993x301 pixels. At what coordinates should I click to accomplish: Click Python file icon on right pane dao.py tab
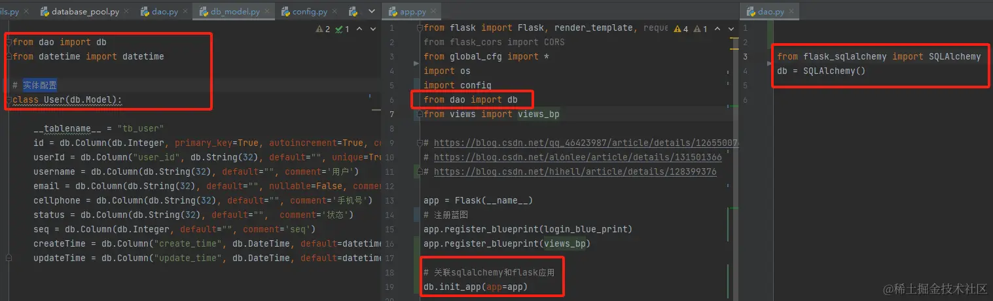pyautogui.click(x=750, y=12)
